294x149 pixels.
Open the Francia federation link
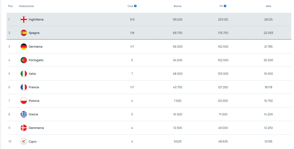pyautogui.click(x=34, y=87)
